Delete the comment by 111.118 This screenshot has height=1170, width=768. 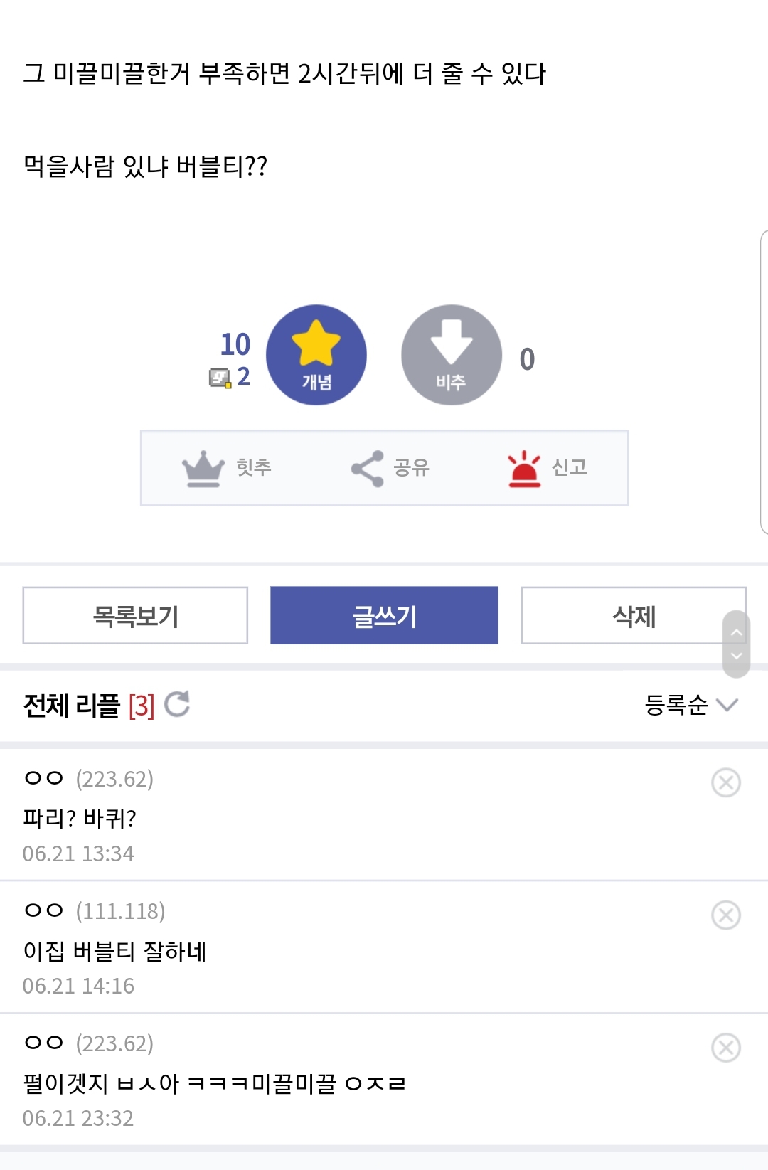click(x=726, y=915)
